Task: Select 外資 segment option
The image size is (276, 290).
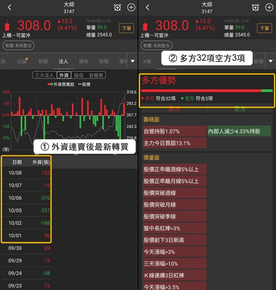Action: [x=64, y=75]
